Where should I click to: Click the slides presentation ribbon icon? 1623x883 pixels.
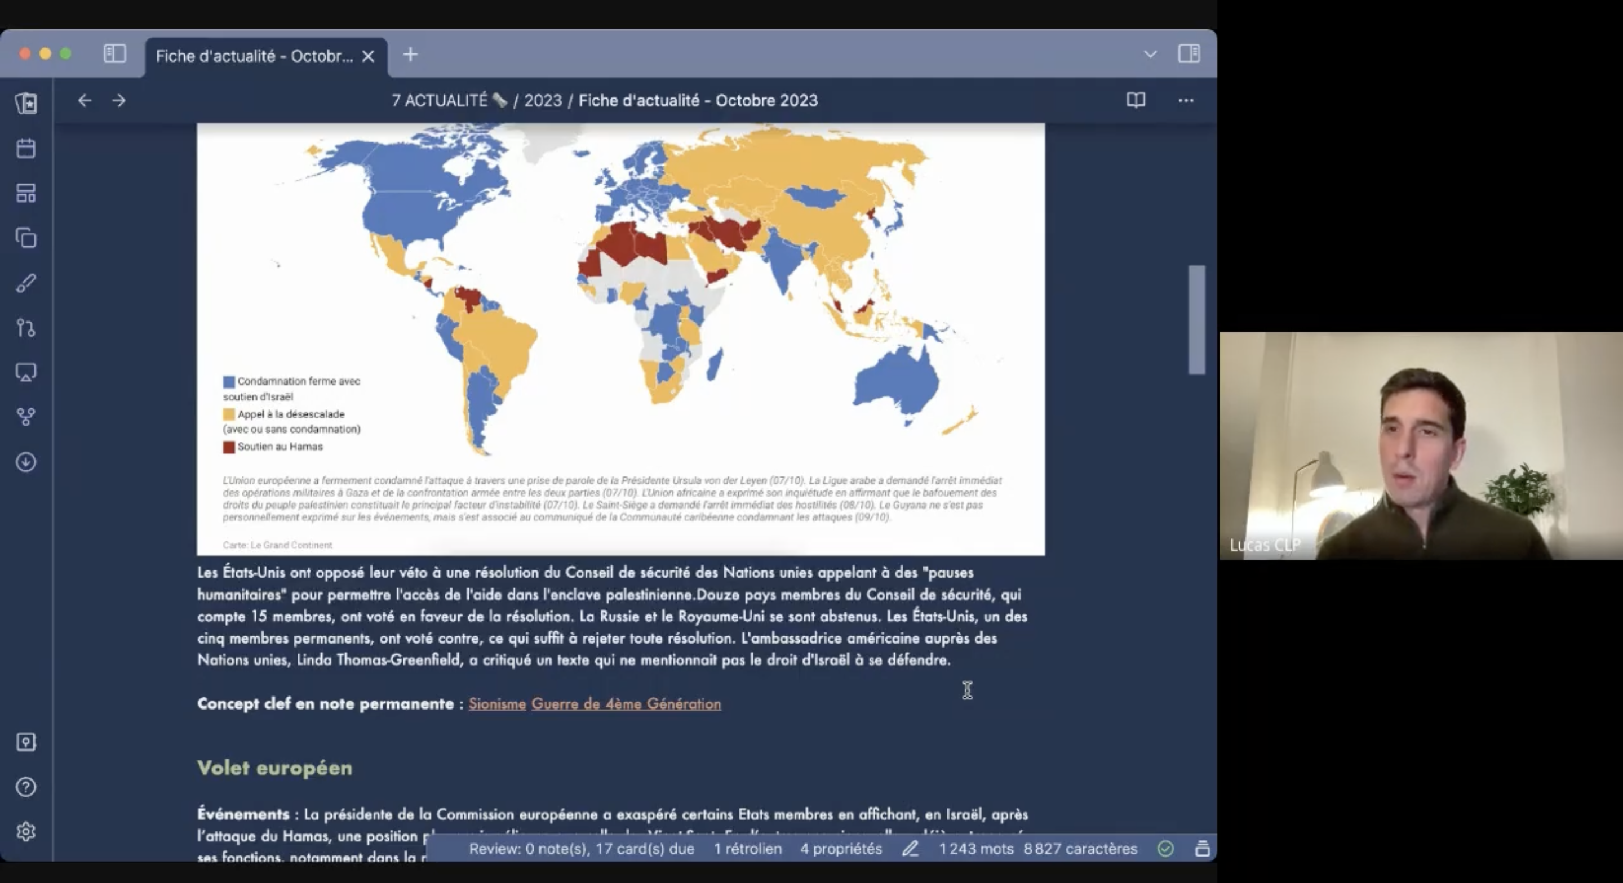coord(26,372)
